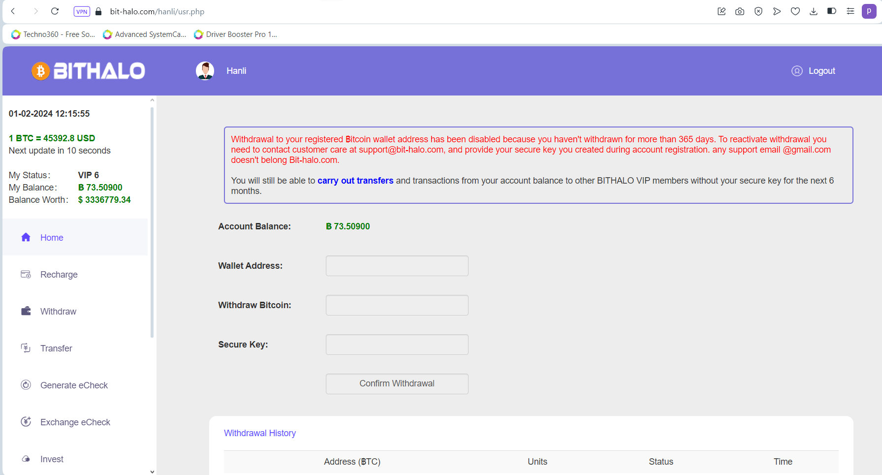This screenshot has height=475, width=882.
Task: Click the Recharge card icon
Action: click(26, 274)
